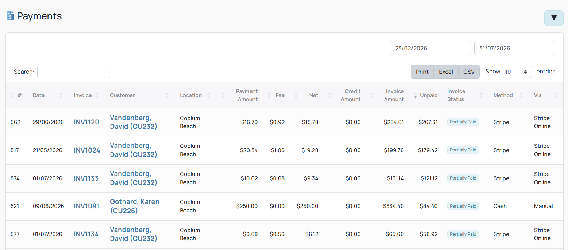The height and width of the screenshot is (250, 568).
Task: Click the Manual via cell
Action: (544, 206)
